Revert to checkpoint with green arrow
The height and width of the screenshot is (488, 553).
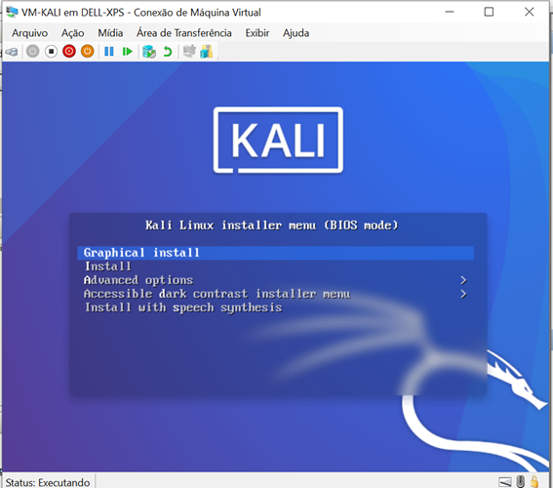[x=168, y=52]
